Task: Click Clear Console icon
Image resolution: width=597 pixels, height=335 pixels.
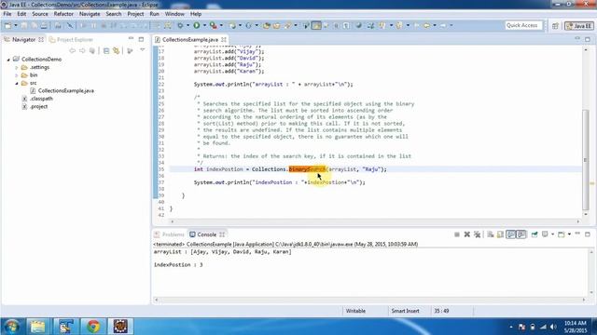Action: point(491,234)
